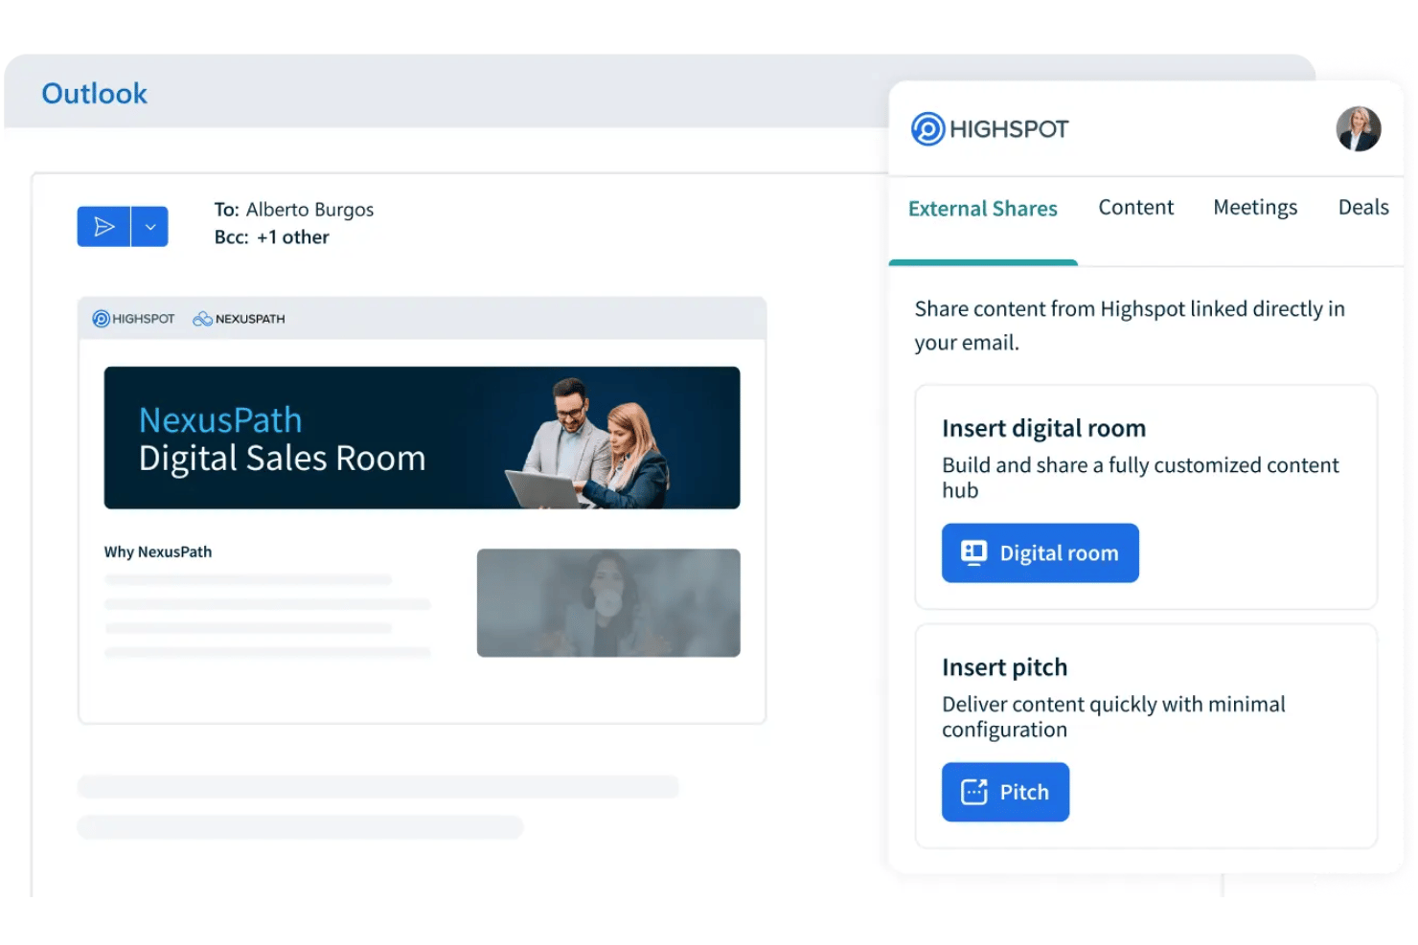Viewport: 1418px width, 945px height.
Task: Click the Share content from Highspot description text
Action: pos(1130,326)
